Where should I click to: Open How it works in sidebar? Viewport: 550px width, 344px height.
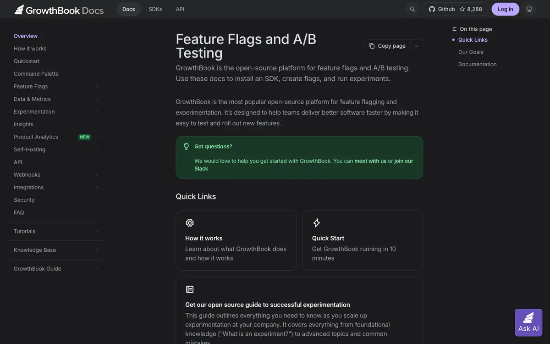coord(30,49)
